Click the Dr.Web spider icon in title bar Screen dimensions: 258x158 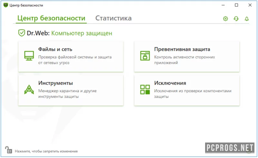pyautogui.click(x=5, y=5)
